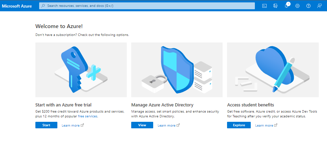327x142 pixels.
Task: Click the Explore button for student benefits
Action: click(x=239, y=125)
